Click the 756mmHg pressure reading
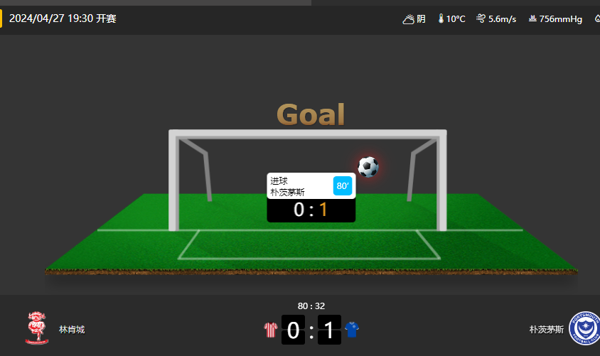 [561, 18]
